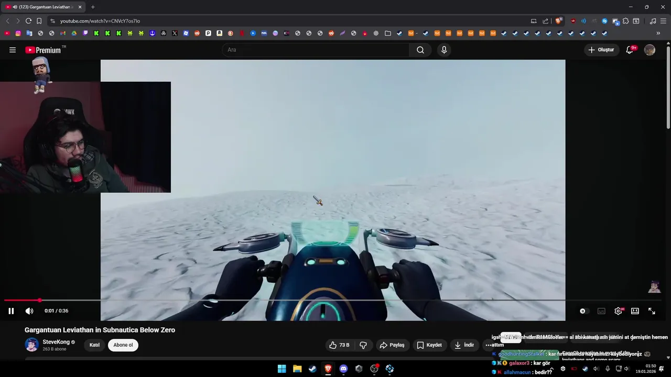The width and height of the screenshot is (671, 377).
Task: Share this page with the share arrow icon
Action: coord(546,21)
